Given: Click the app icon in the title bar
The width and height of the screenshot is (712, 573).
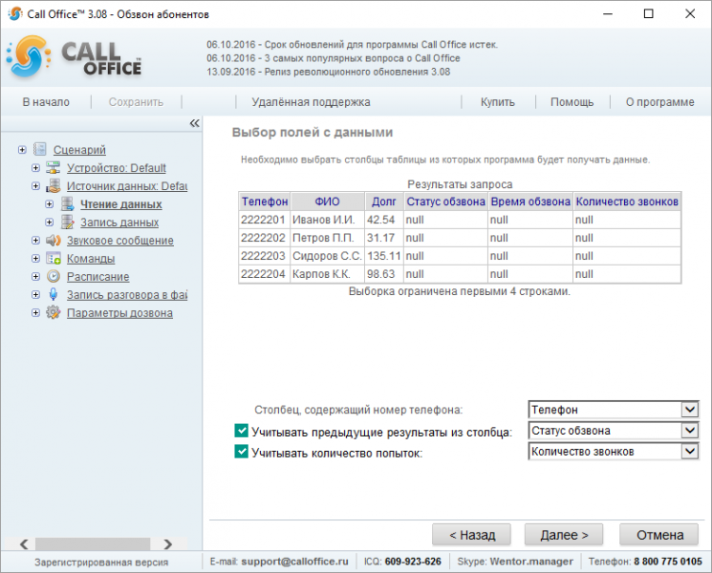Looking at the screenshot, I should coord(14,13).
